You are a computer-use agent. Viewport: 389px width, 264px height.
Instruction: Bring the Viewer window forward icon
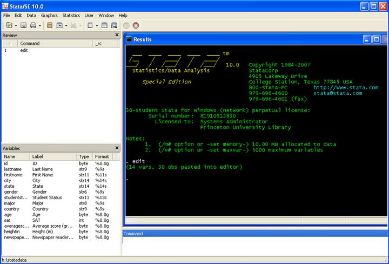pyautogui.click(x=59, y=25)
